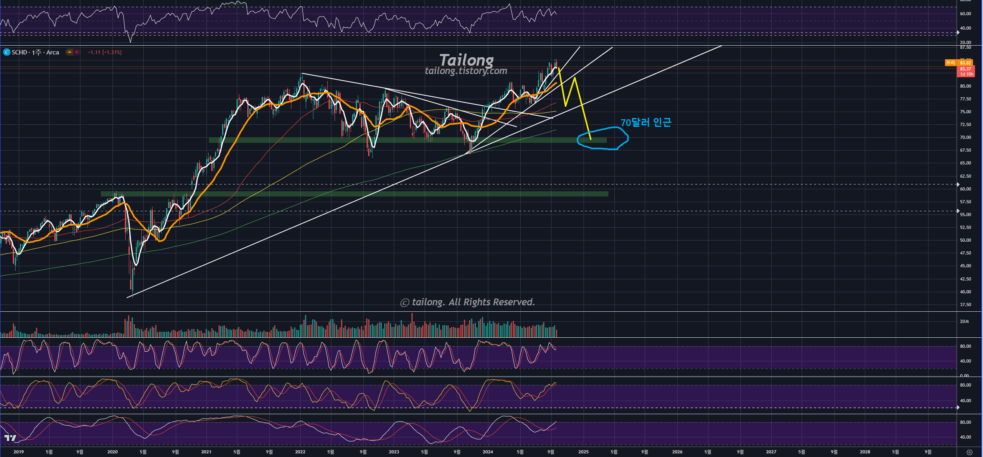Click the SCHD 1주 Arca title
Image resolution: width=983 pixels, height=457 pixels.
(x=35, y=52)
